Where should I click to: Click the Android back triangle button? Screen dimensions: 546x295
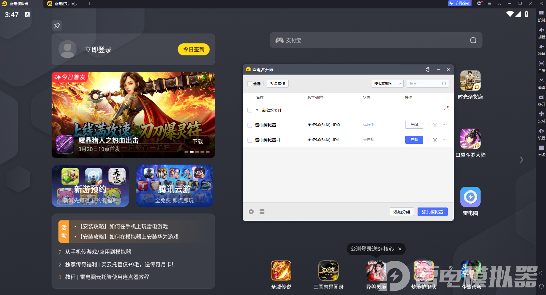pyautogui.click(x=541, y=273)
